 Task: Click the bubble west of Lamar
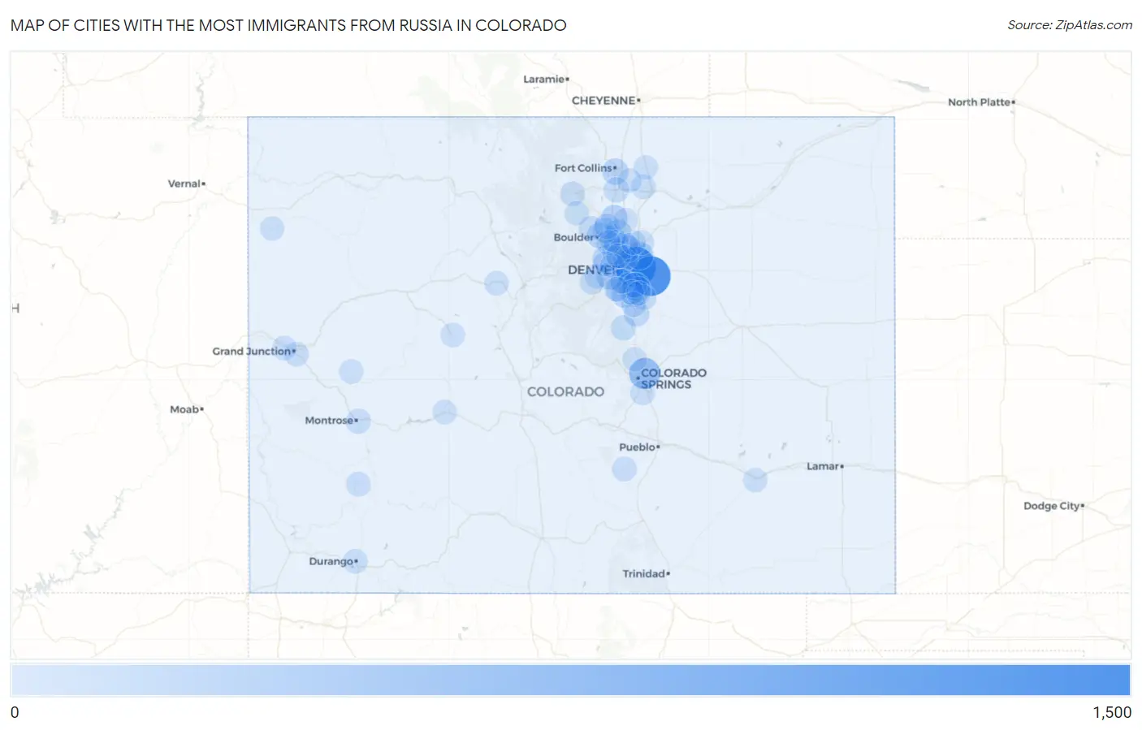point(755,480)
